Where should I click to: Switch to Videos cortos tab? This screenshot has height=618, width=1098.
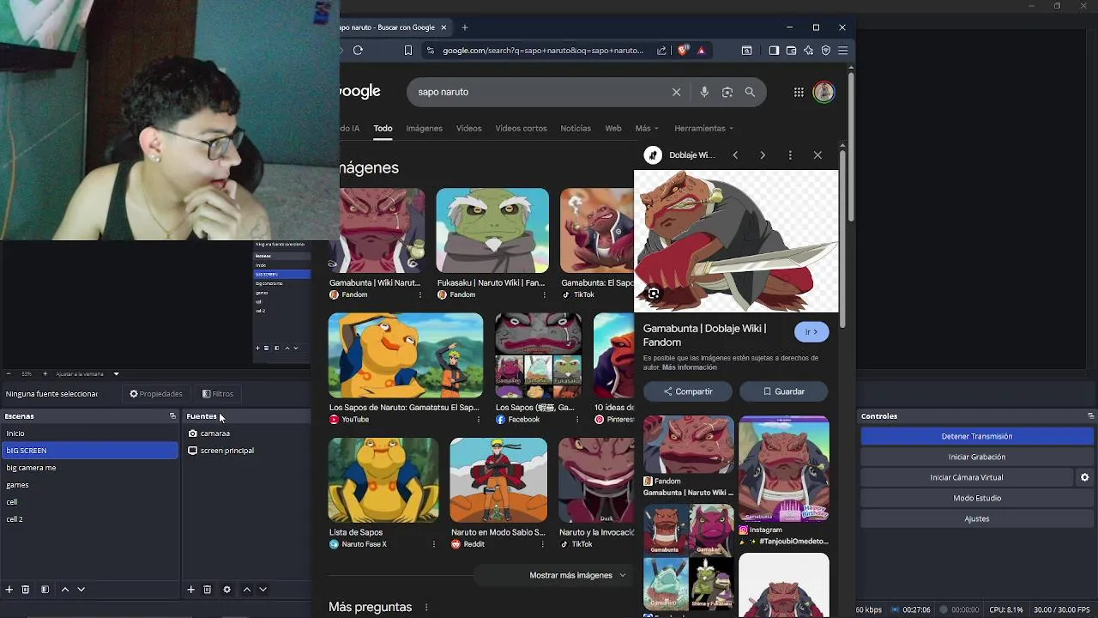(521, 129)
